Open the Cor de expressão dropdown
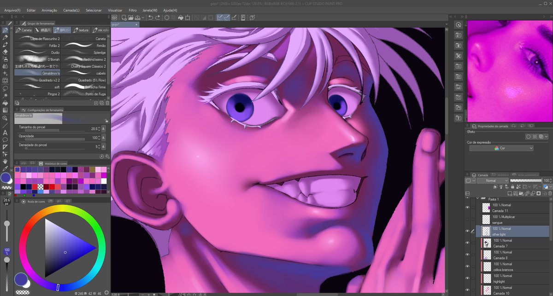This screenshot has width=553, height=296. pos(501,148)
